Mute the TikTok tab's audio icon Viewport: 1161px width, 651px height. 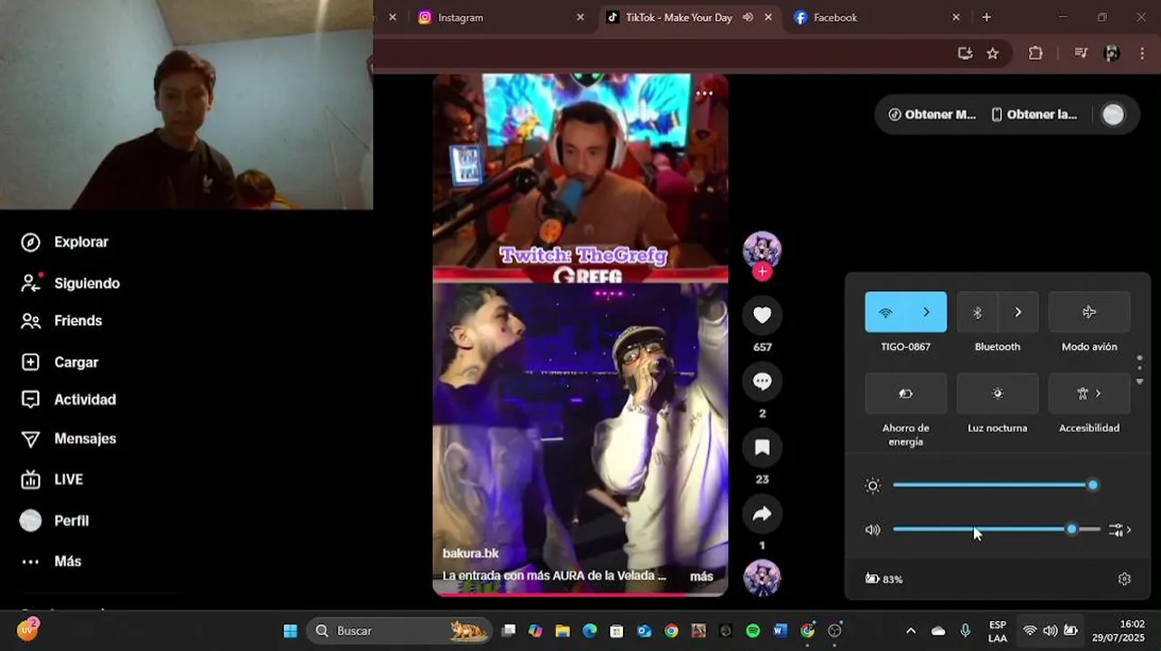[748, 17]
